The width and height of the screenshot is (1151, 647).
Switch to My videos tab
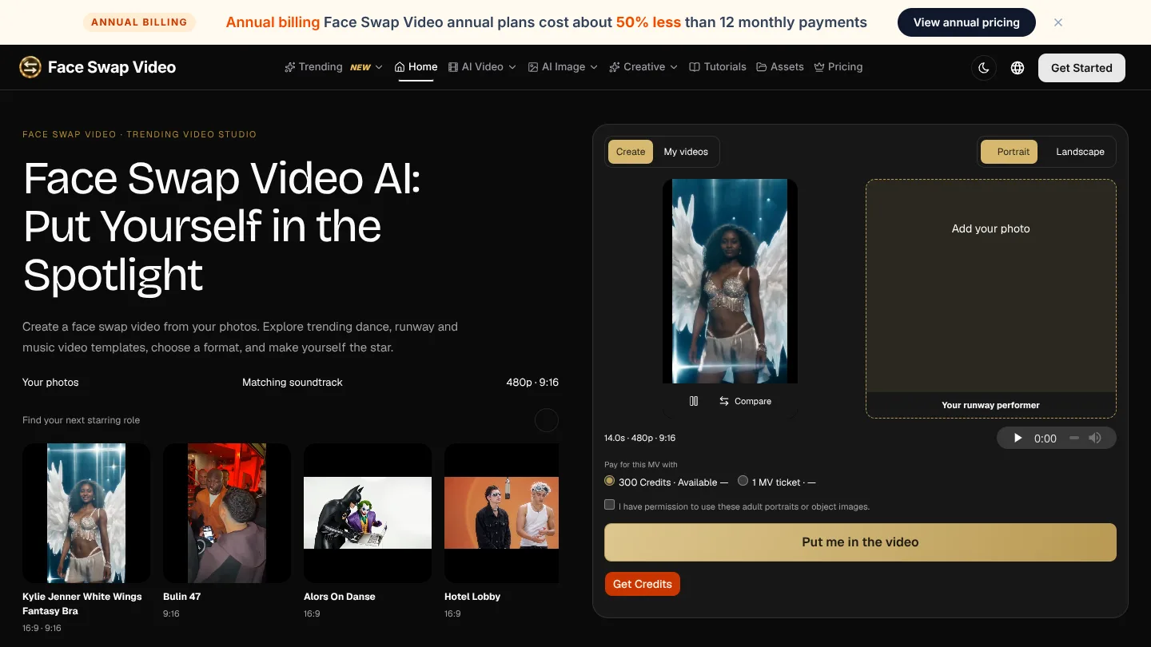686,152
